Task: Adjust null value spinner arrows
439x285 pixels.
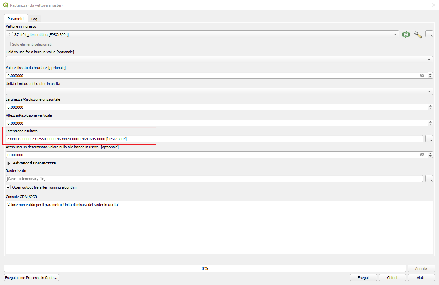Action: coord(430,155)
